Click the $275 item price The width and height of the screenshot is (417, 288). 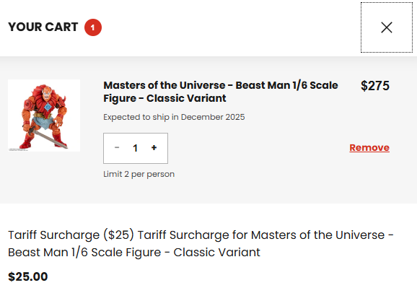pyautogui.click(x=375, y=86)
